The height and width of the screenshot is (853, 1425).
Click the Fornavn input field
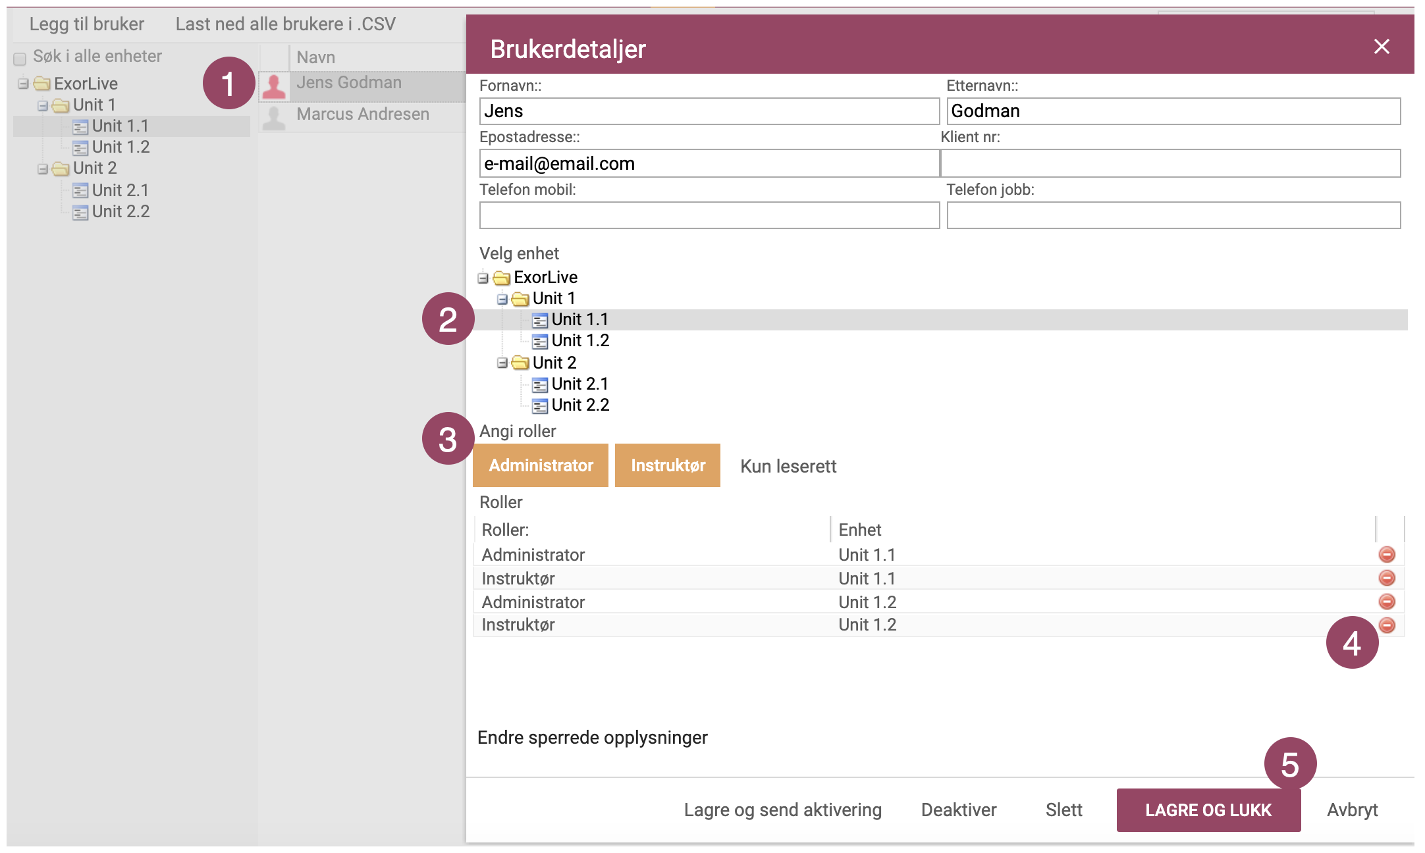[709, 111]
